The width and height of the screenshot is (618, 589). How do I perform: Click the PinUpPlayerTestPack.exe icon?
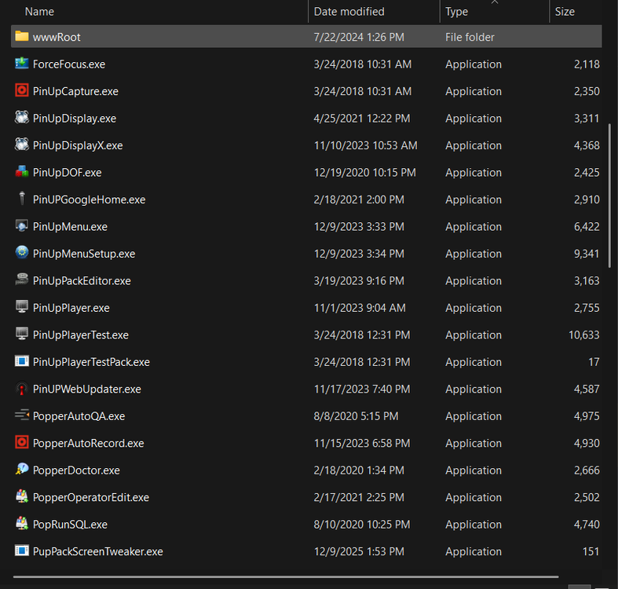[22, 361]
